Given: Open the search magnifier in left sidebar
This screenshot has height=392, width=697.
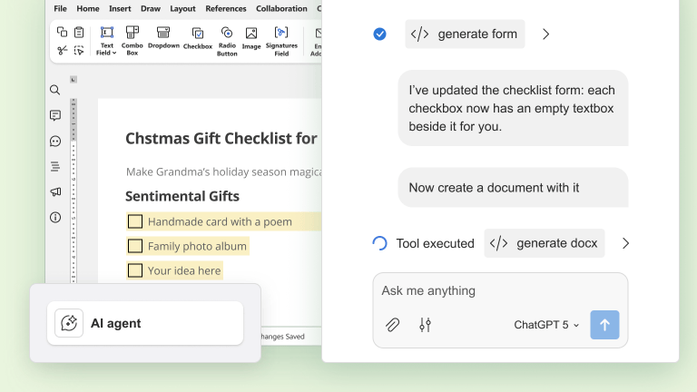Looking at the screenshot, I should (x=55, y=90).
